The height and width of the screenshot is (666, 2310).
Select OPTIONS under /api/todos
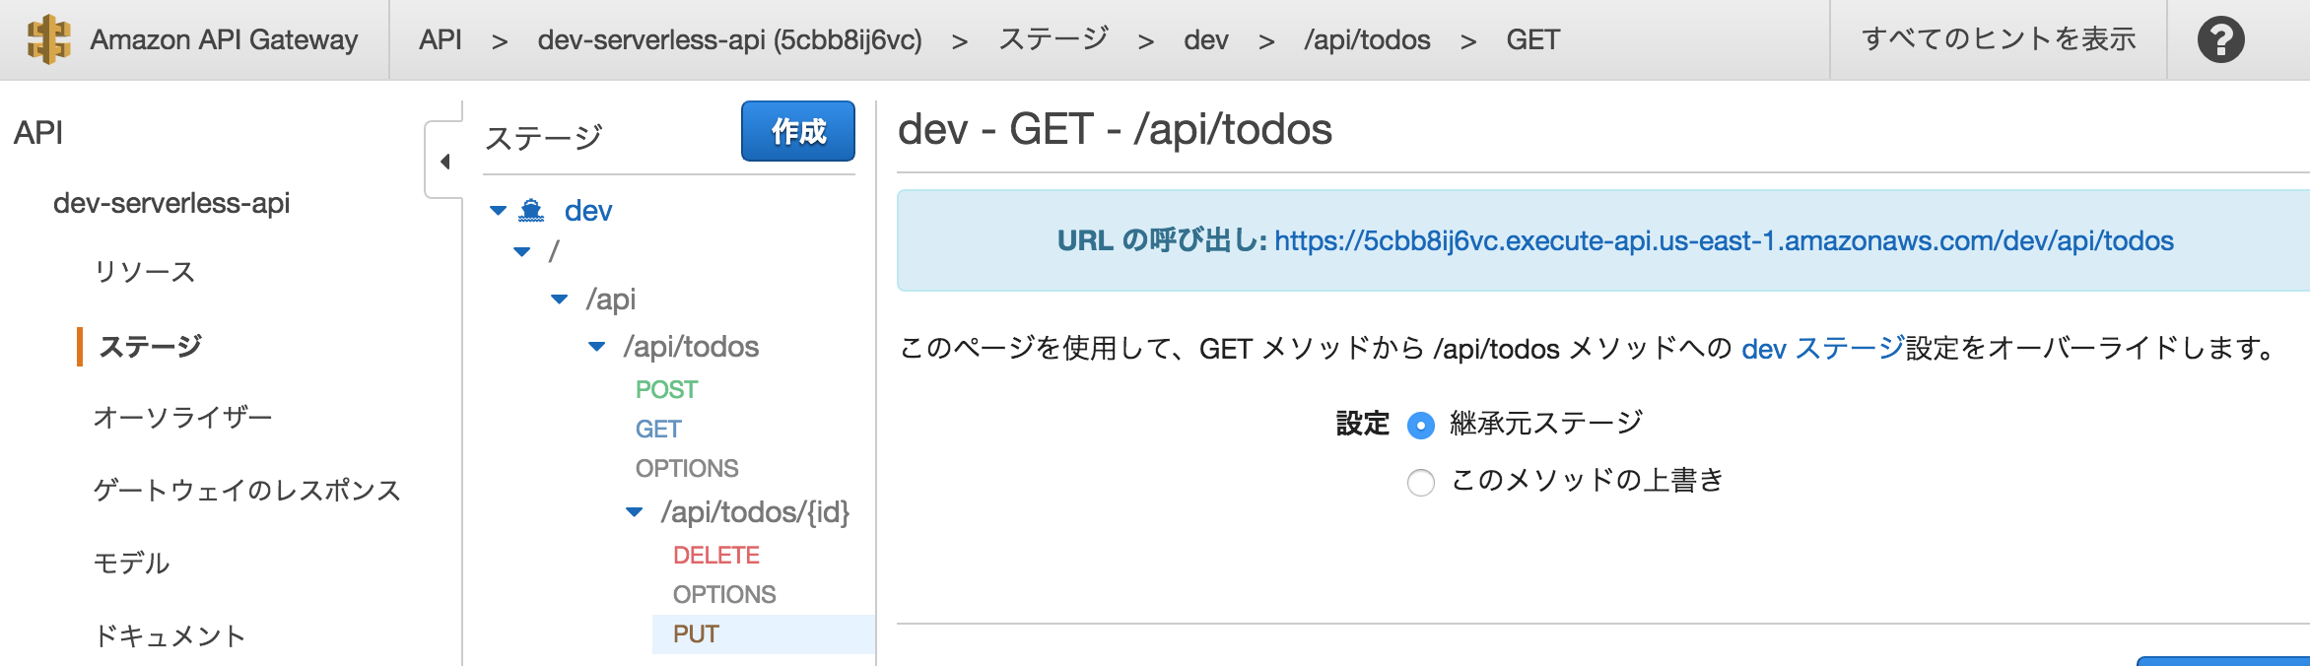click(687, 469)
